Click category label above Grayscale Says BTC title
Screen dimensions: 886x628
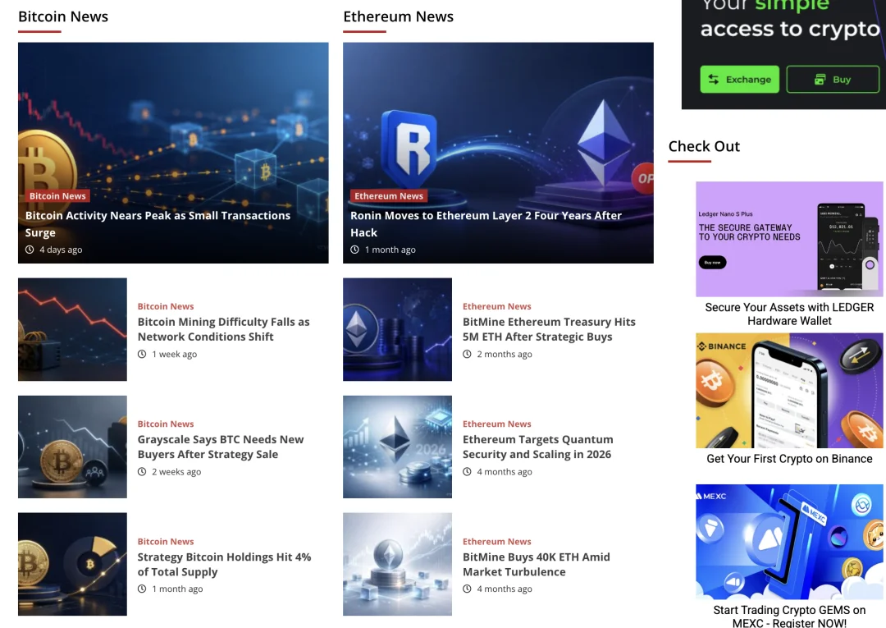pos(166,424)
